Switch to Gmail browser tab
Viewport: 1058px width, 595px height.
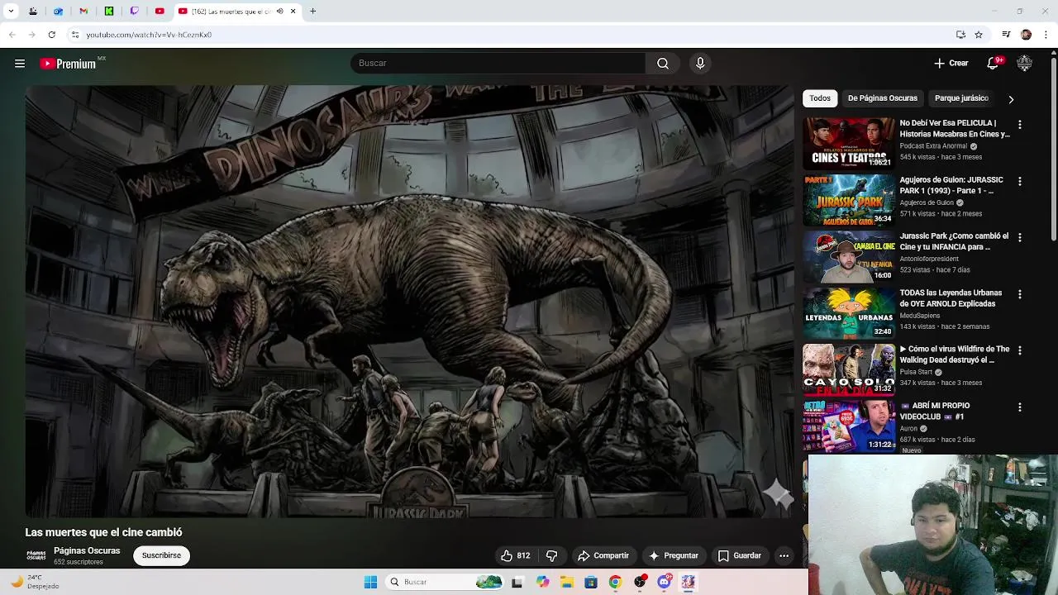point(83,12)
